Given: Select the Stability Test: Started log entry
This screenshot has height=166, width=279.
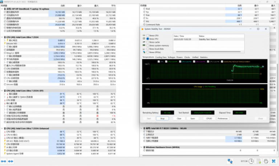Looking at the screenshot, I should [x=209, y=39].
